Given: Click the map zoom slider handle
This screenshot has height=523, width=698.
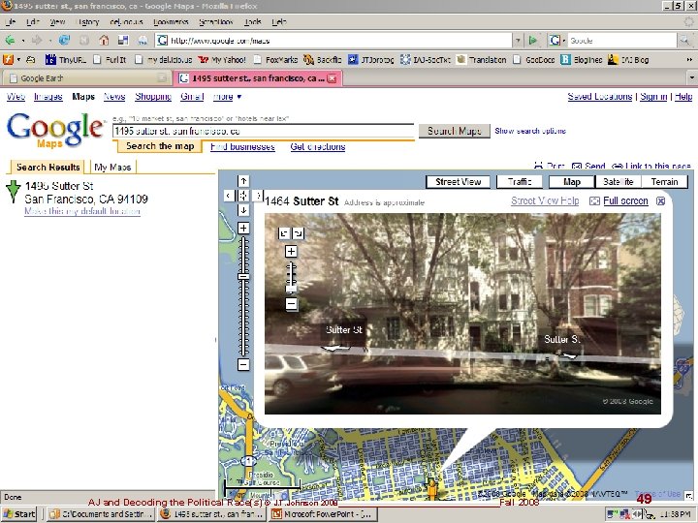Looking at the screenshot, I should tap(243, 277).
